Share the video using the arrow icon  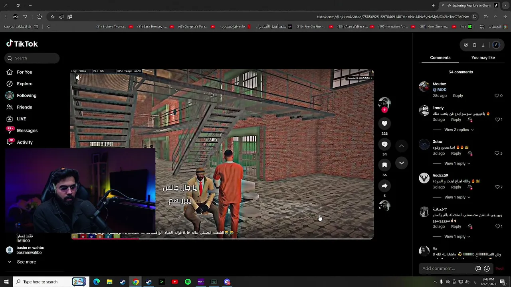[x=384, y=186]
